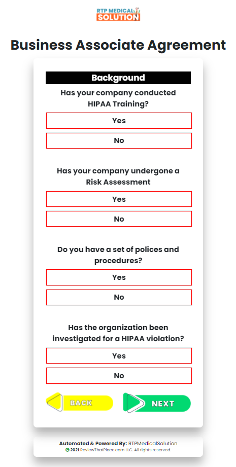Pick No for policies and procedures

coord(119,297)
